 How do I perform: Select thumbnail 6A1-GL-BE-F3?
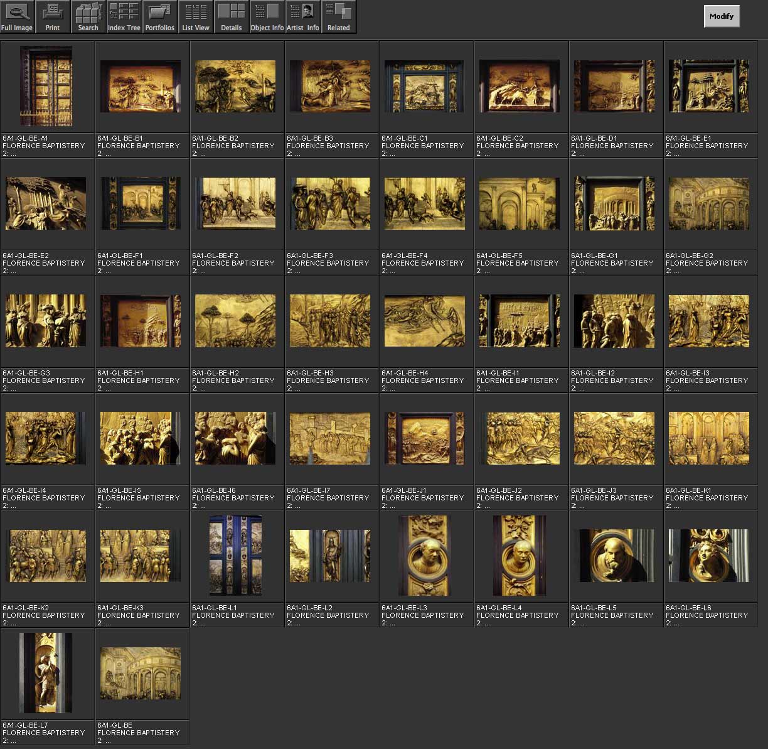[x=330, y=203]
